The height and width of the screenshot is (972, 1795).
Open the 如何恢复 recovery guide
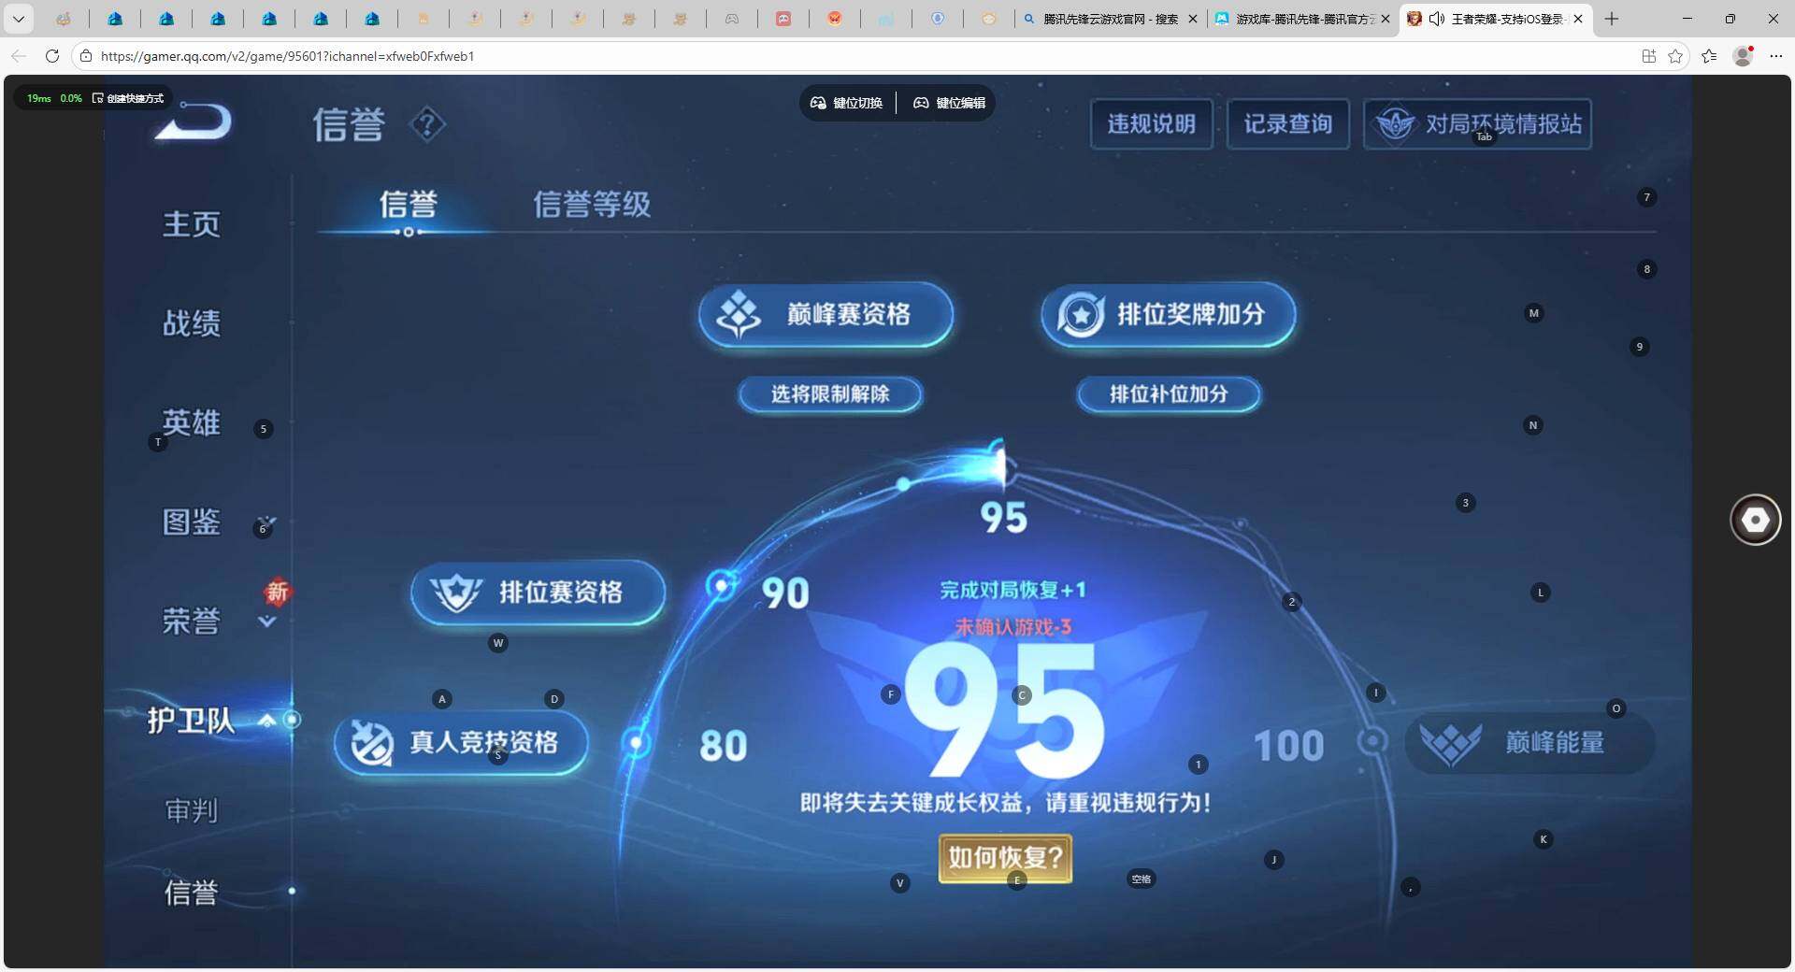(1004, 857)
